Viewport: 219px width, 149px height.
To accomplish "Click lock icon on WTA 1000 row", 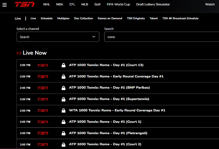I will (x=64, y=111).
